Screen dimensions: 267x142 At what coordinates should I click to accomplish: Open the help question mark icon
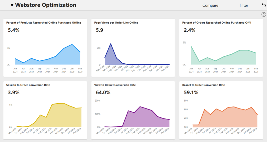[264, 15]
